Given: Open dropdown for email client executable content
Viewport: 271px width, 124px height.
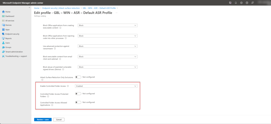Looking at the screenshot, I should 107,56.
